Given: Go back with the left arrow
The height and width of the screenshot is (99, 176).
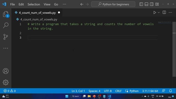Looking at the screenshot, I should (82, 4).
